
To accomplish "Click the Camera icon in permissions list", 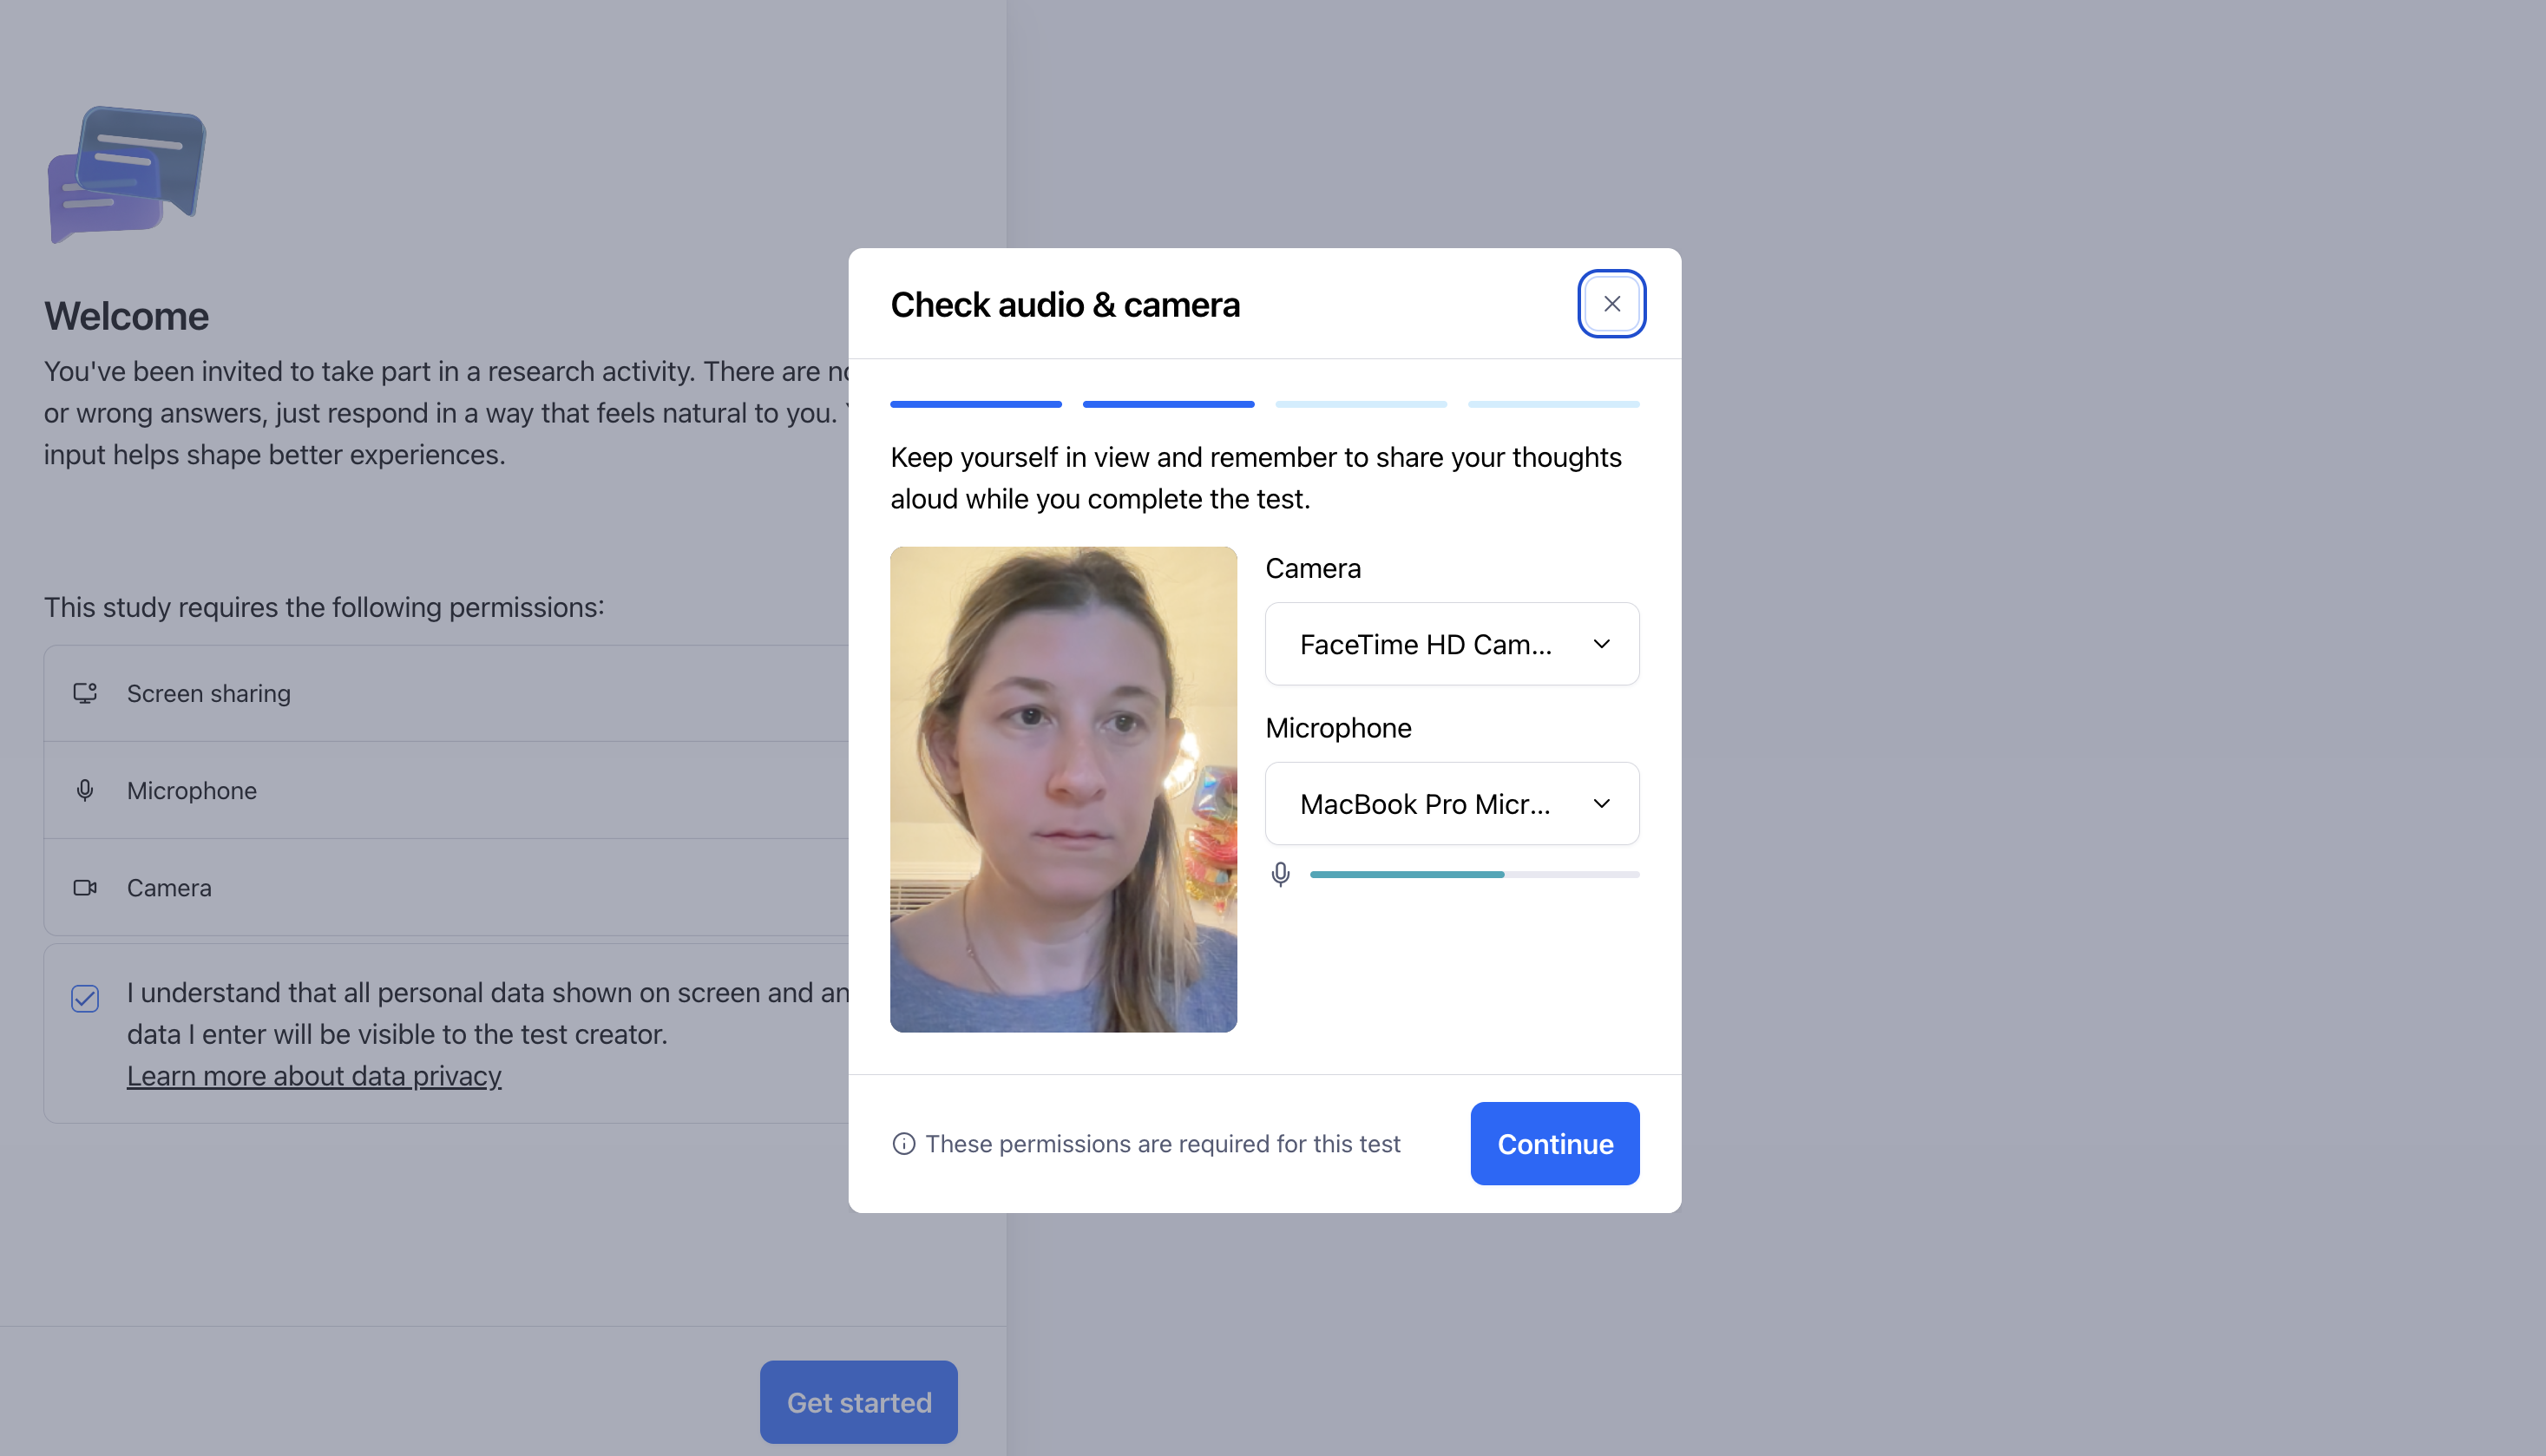I will click(x=85, y=888).
